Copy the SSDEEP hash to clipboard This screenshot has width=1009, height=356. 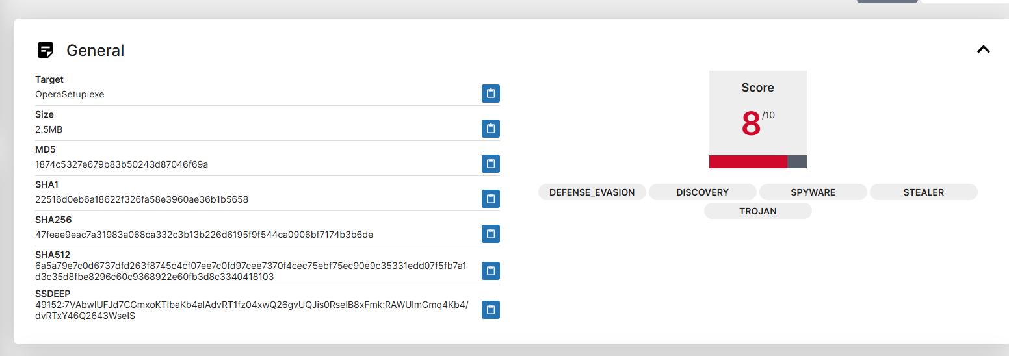(491, 311)
